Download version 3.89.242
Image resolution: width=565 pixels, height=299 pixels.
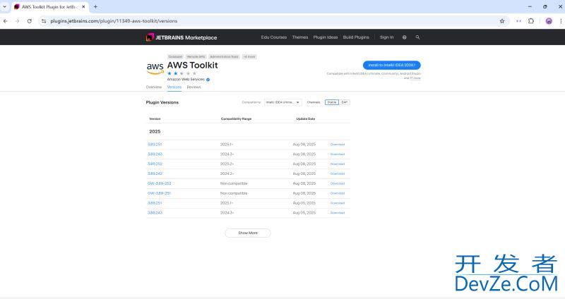[338, 173]
